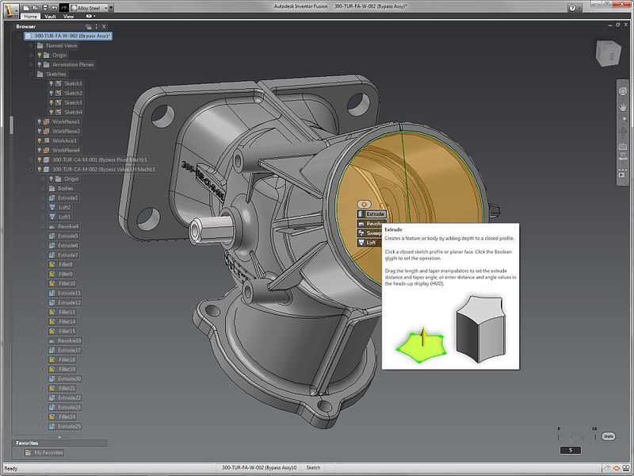Click the Pan icon on the right navigation bar
The image size is (634, 476).
point(622,107)
